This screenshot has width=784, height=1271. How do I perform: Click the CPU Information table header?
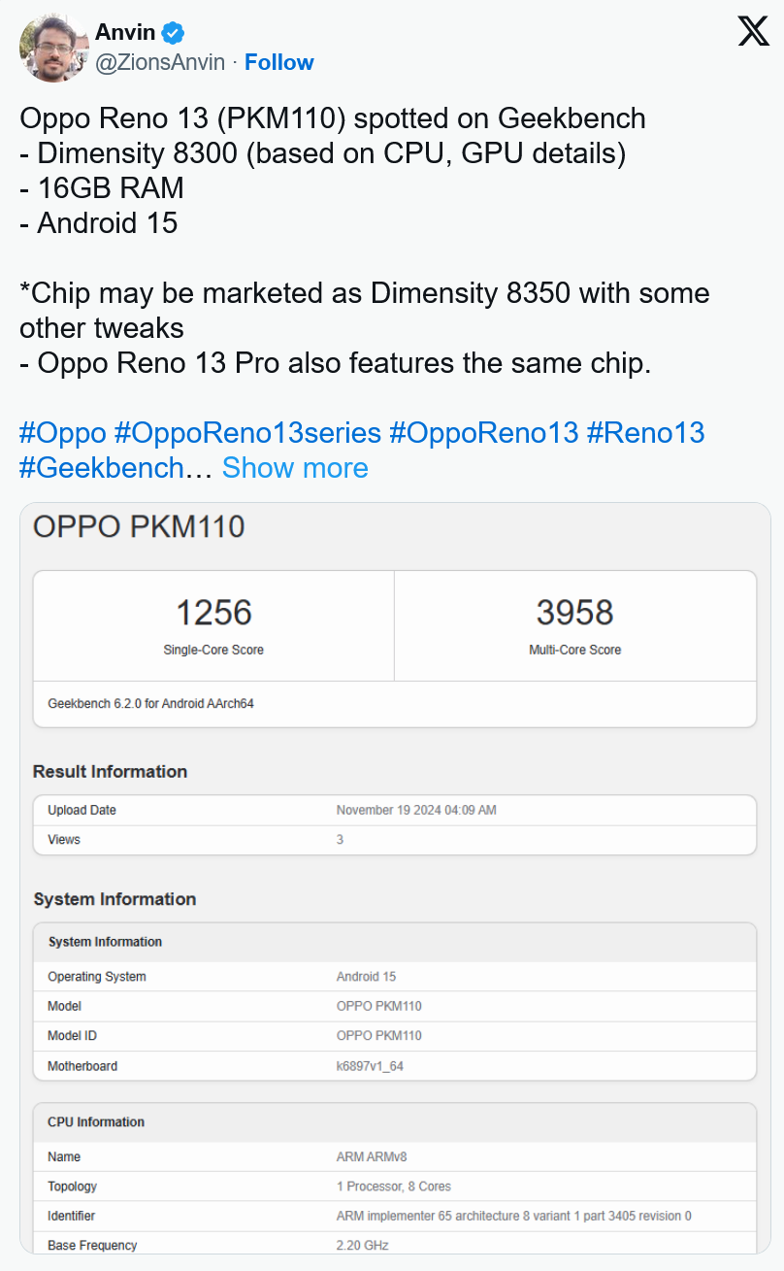[96, 1121]
